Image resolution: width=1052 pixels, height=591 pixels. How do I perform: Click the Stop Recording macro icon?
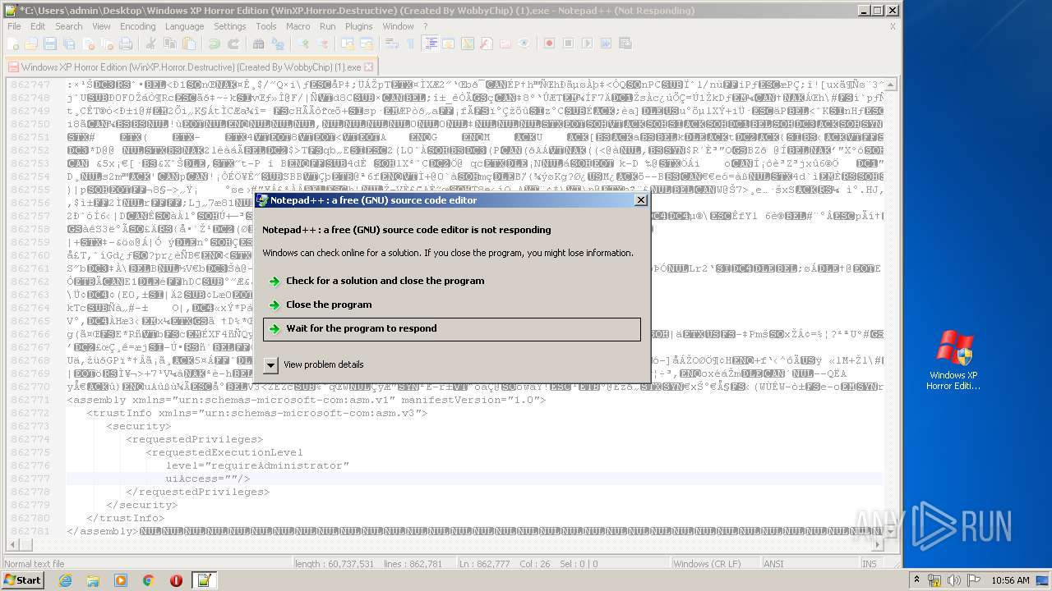[x=568, y=44]
